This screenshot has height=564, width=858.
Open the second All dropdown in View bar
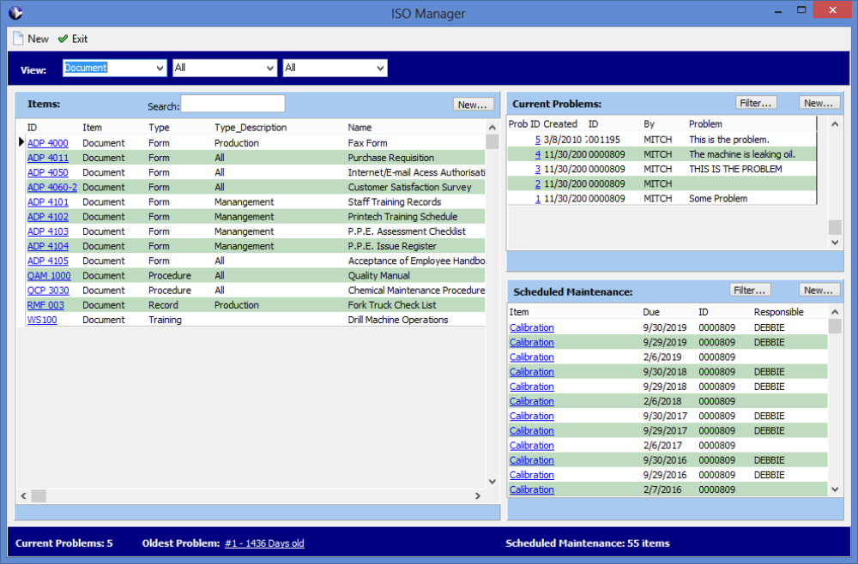269,68
